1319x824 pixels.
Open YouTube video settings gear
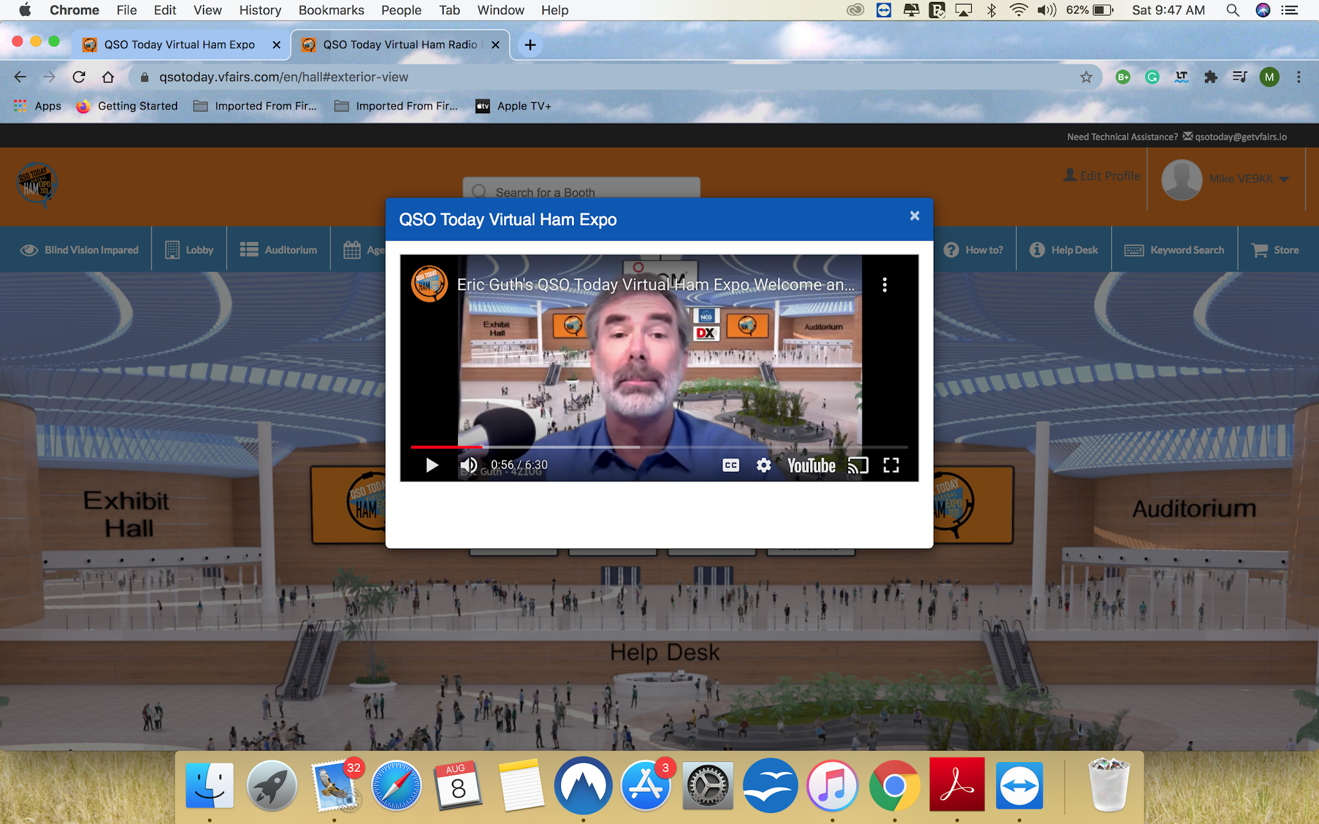(x=763, y=465)
